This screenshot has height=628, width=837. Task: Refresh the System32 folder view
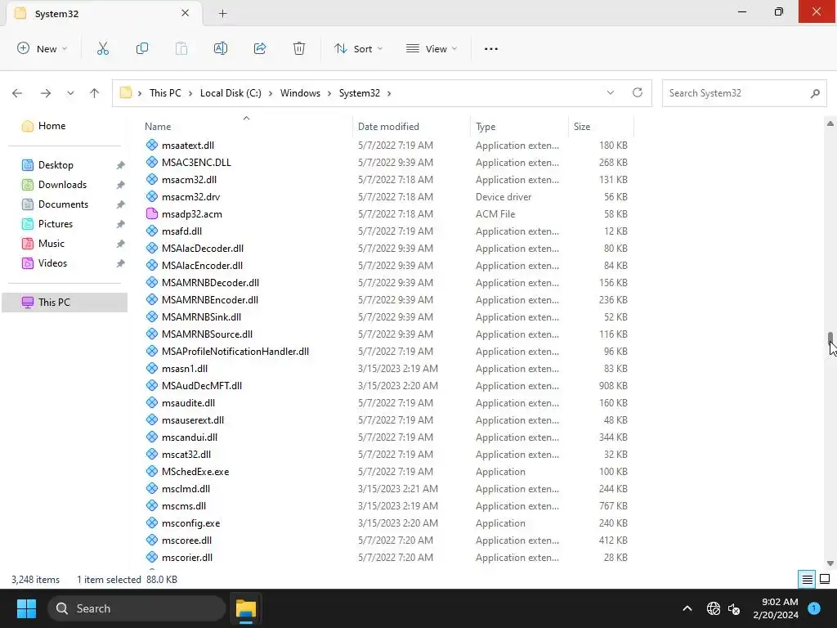coord(638,93)
